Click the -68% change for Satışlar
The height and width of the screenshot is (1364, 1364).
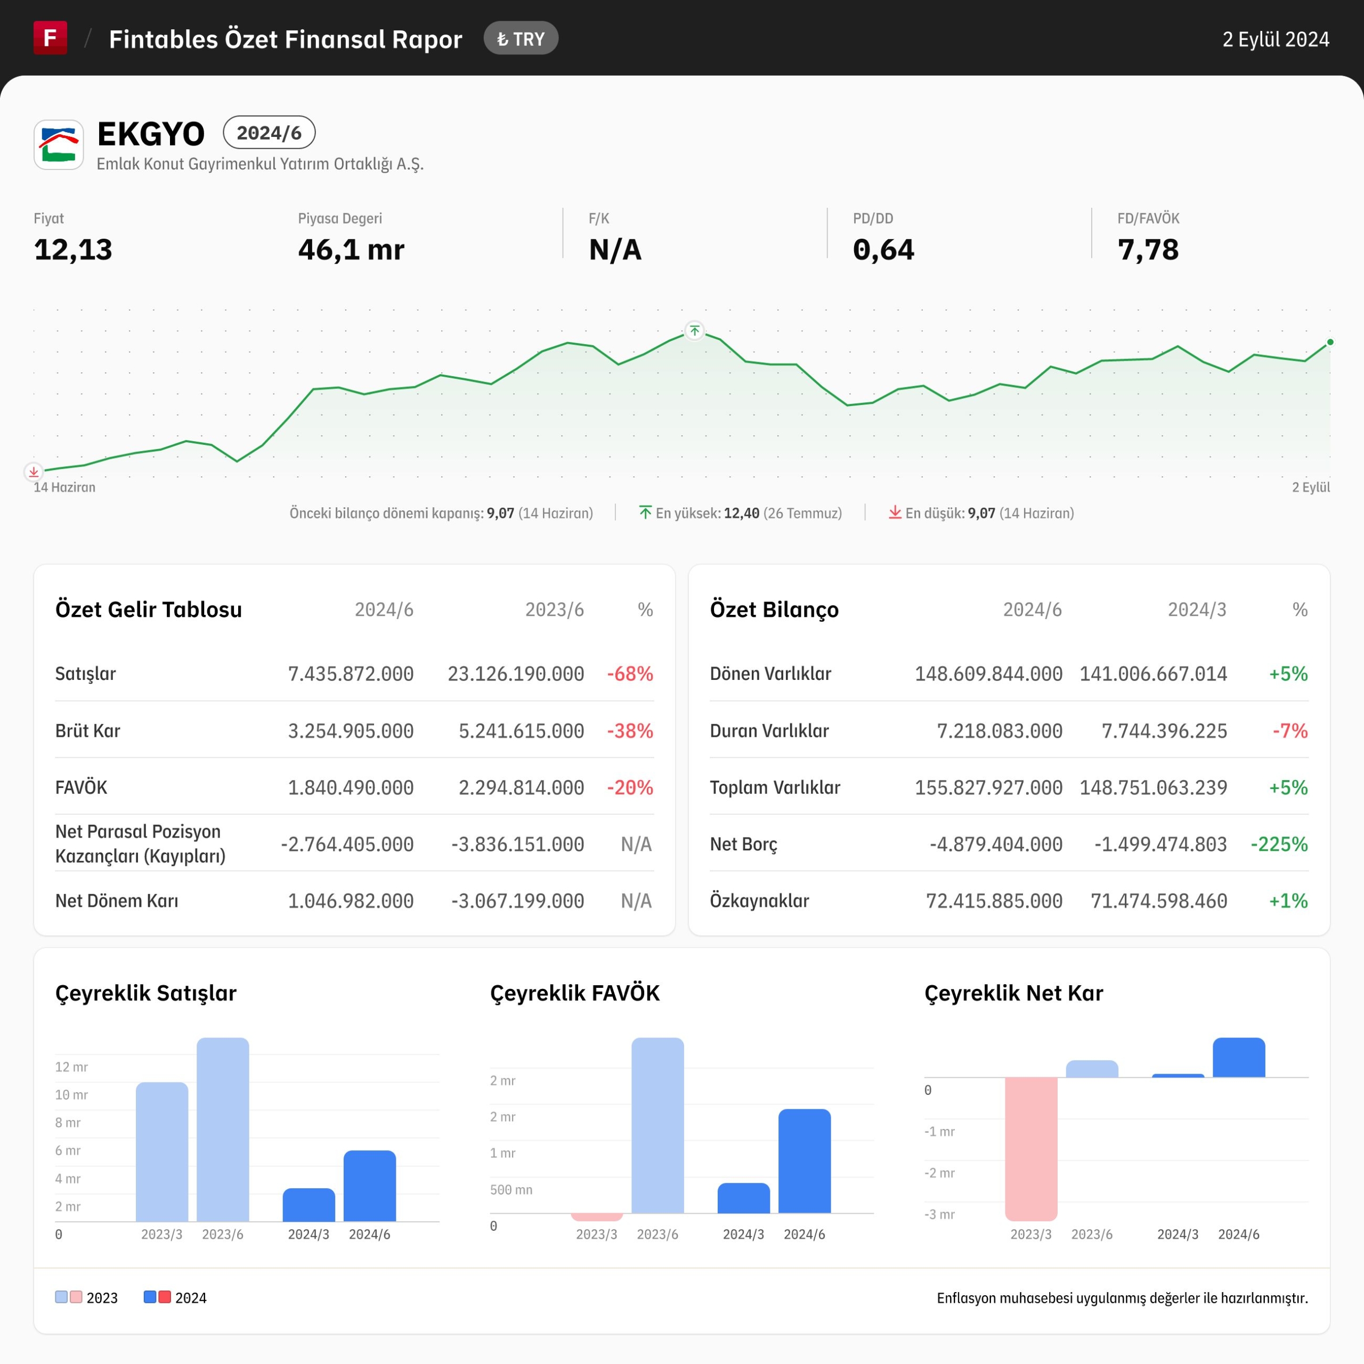coord(630,673)
